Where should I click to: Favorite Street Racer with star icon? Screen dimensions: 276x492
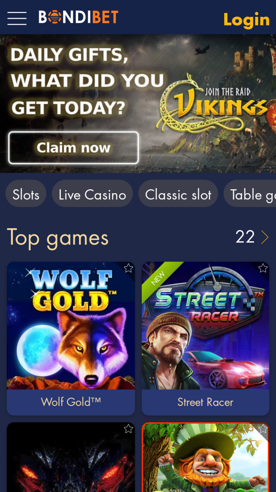click(263, 268)
